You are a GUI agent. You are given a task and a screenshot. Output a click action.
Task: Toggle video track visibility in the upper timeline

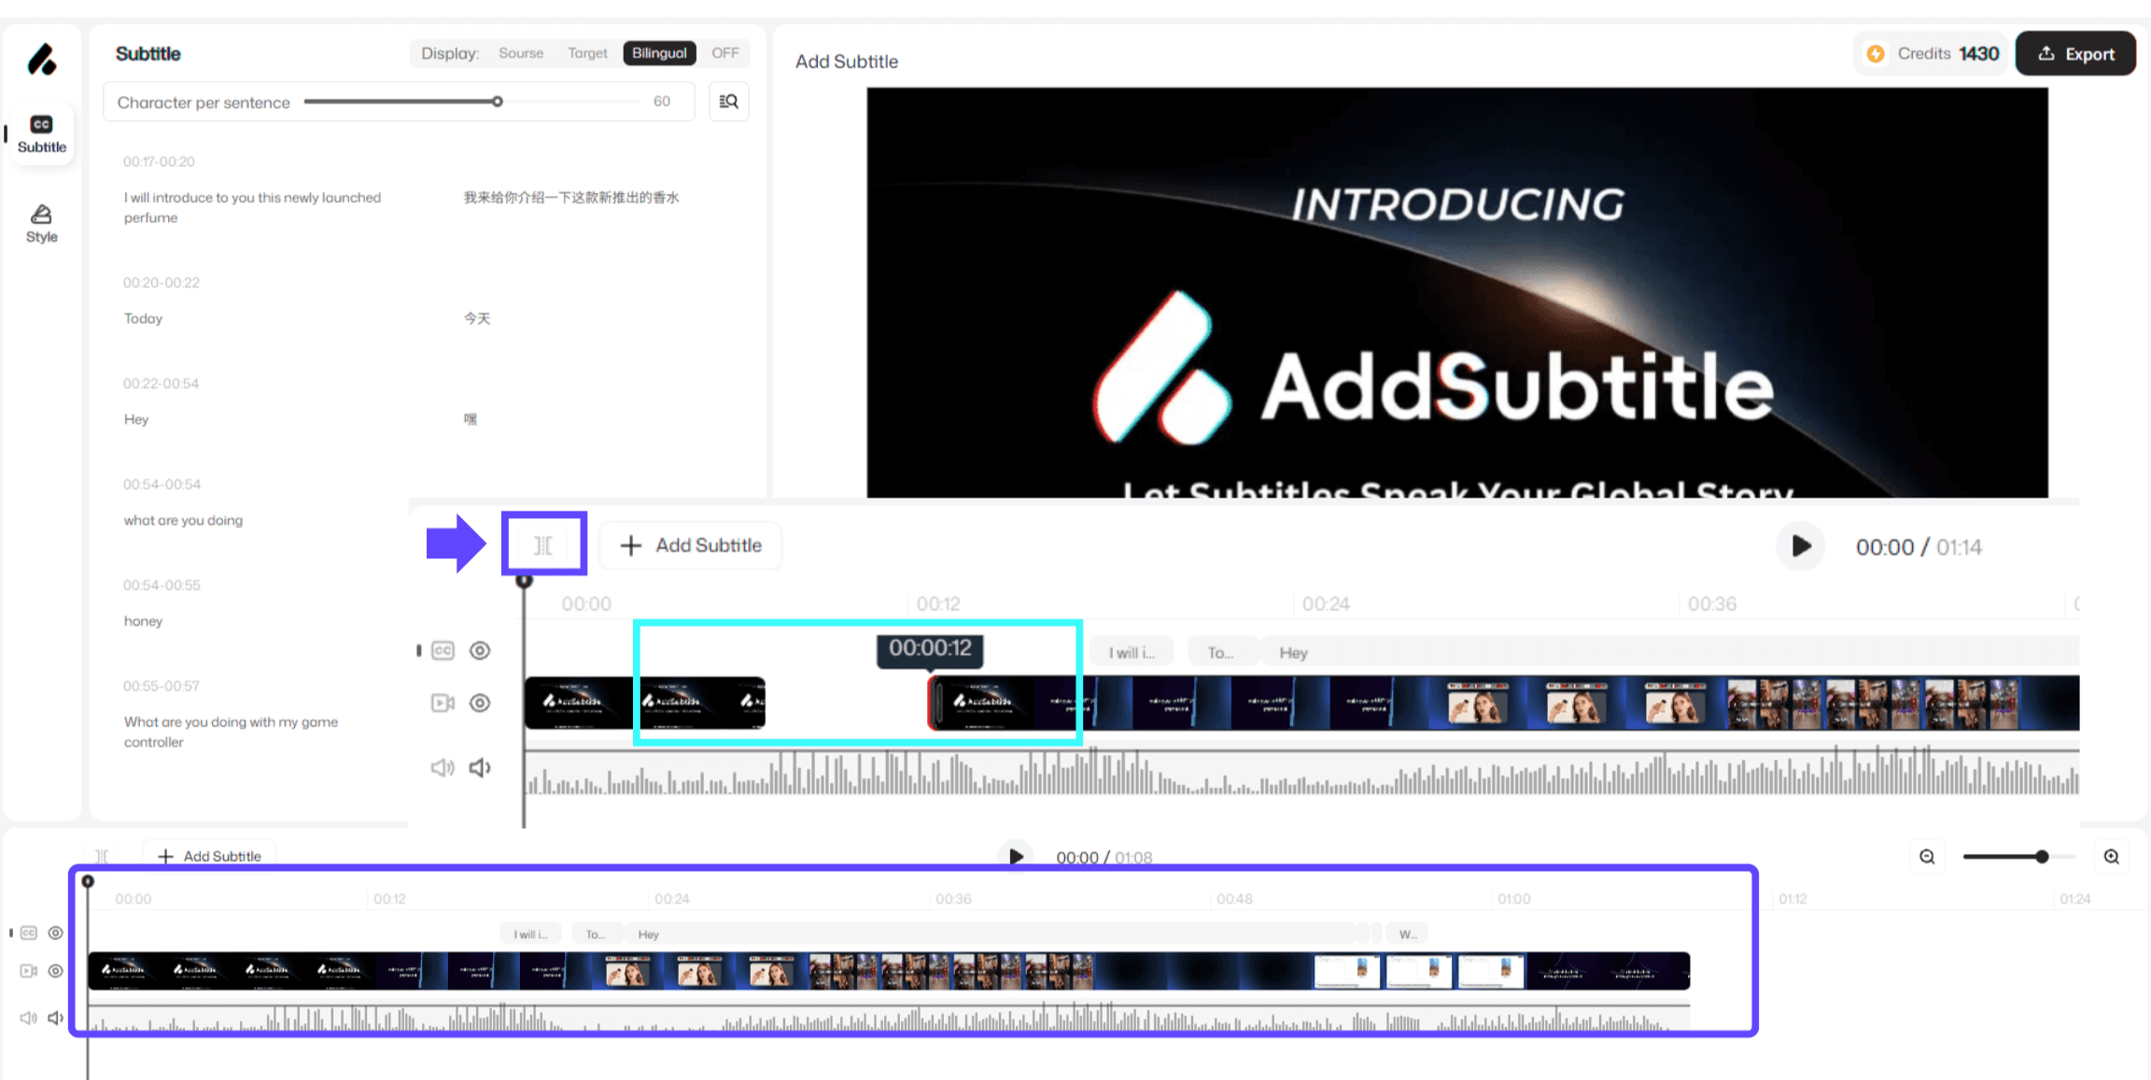pyautogui.click(x=480, y=703)
